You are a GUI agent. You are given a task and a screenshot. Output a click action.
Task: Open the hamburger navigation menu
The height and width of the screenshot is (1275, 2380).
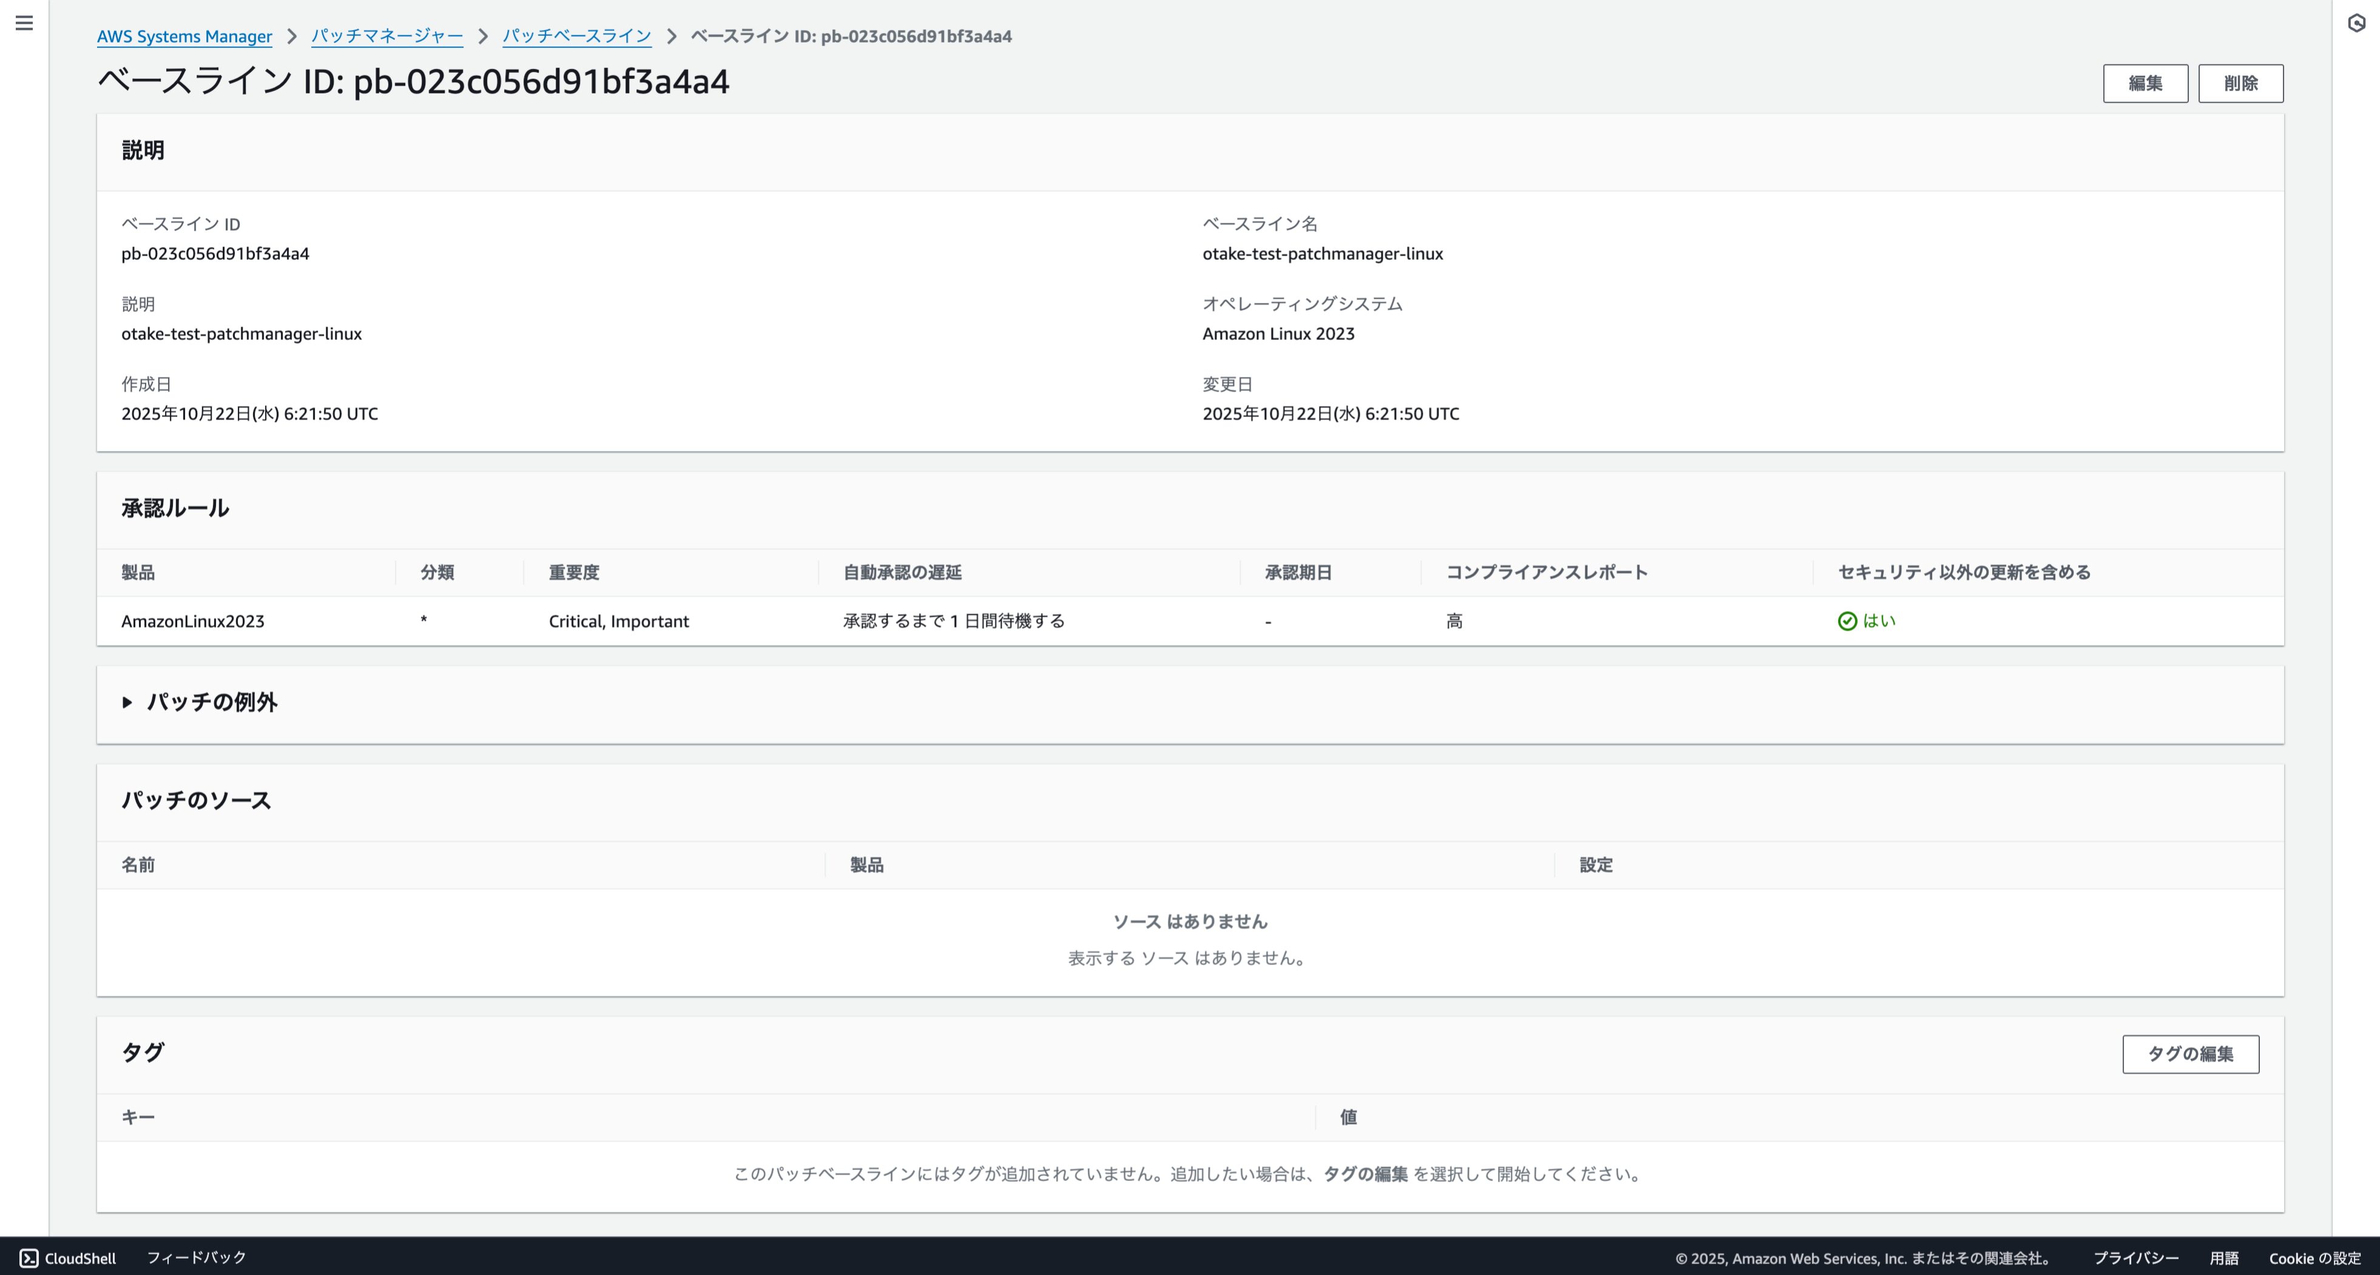tap(25, 23)
